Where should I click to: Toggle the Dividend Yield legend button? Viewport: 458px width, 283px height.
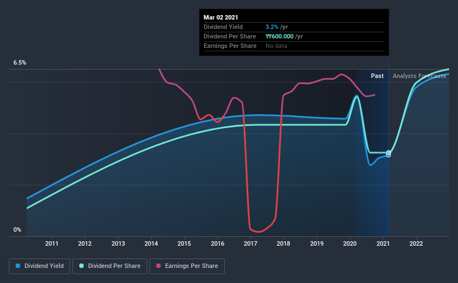[x=40, y=266]
